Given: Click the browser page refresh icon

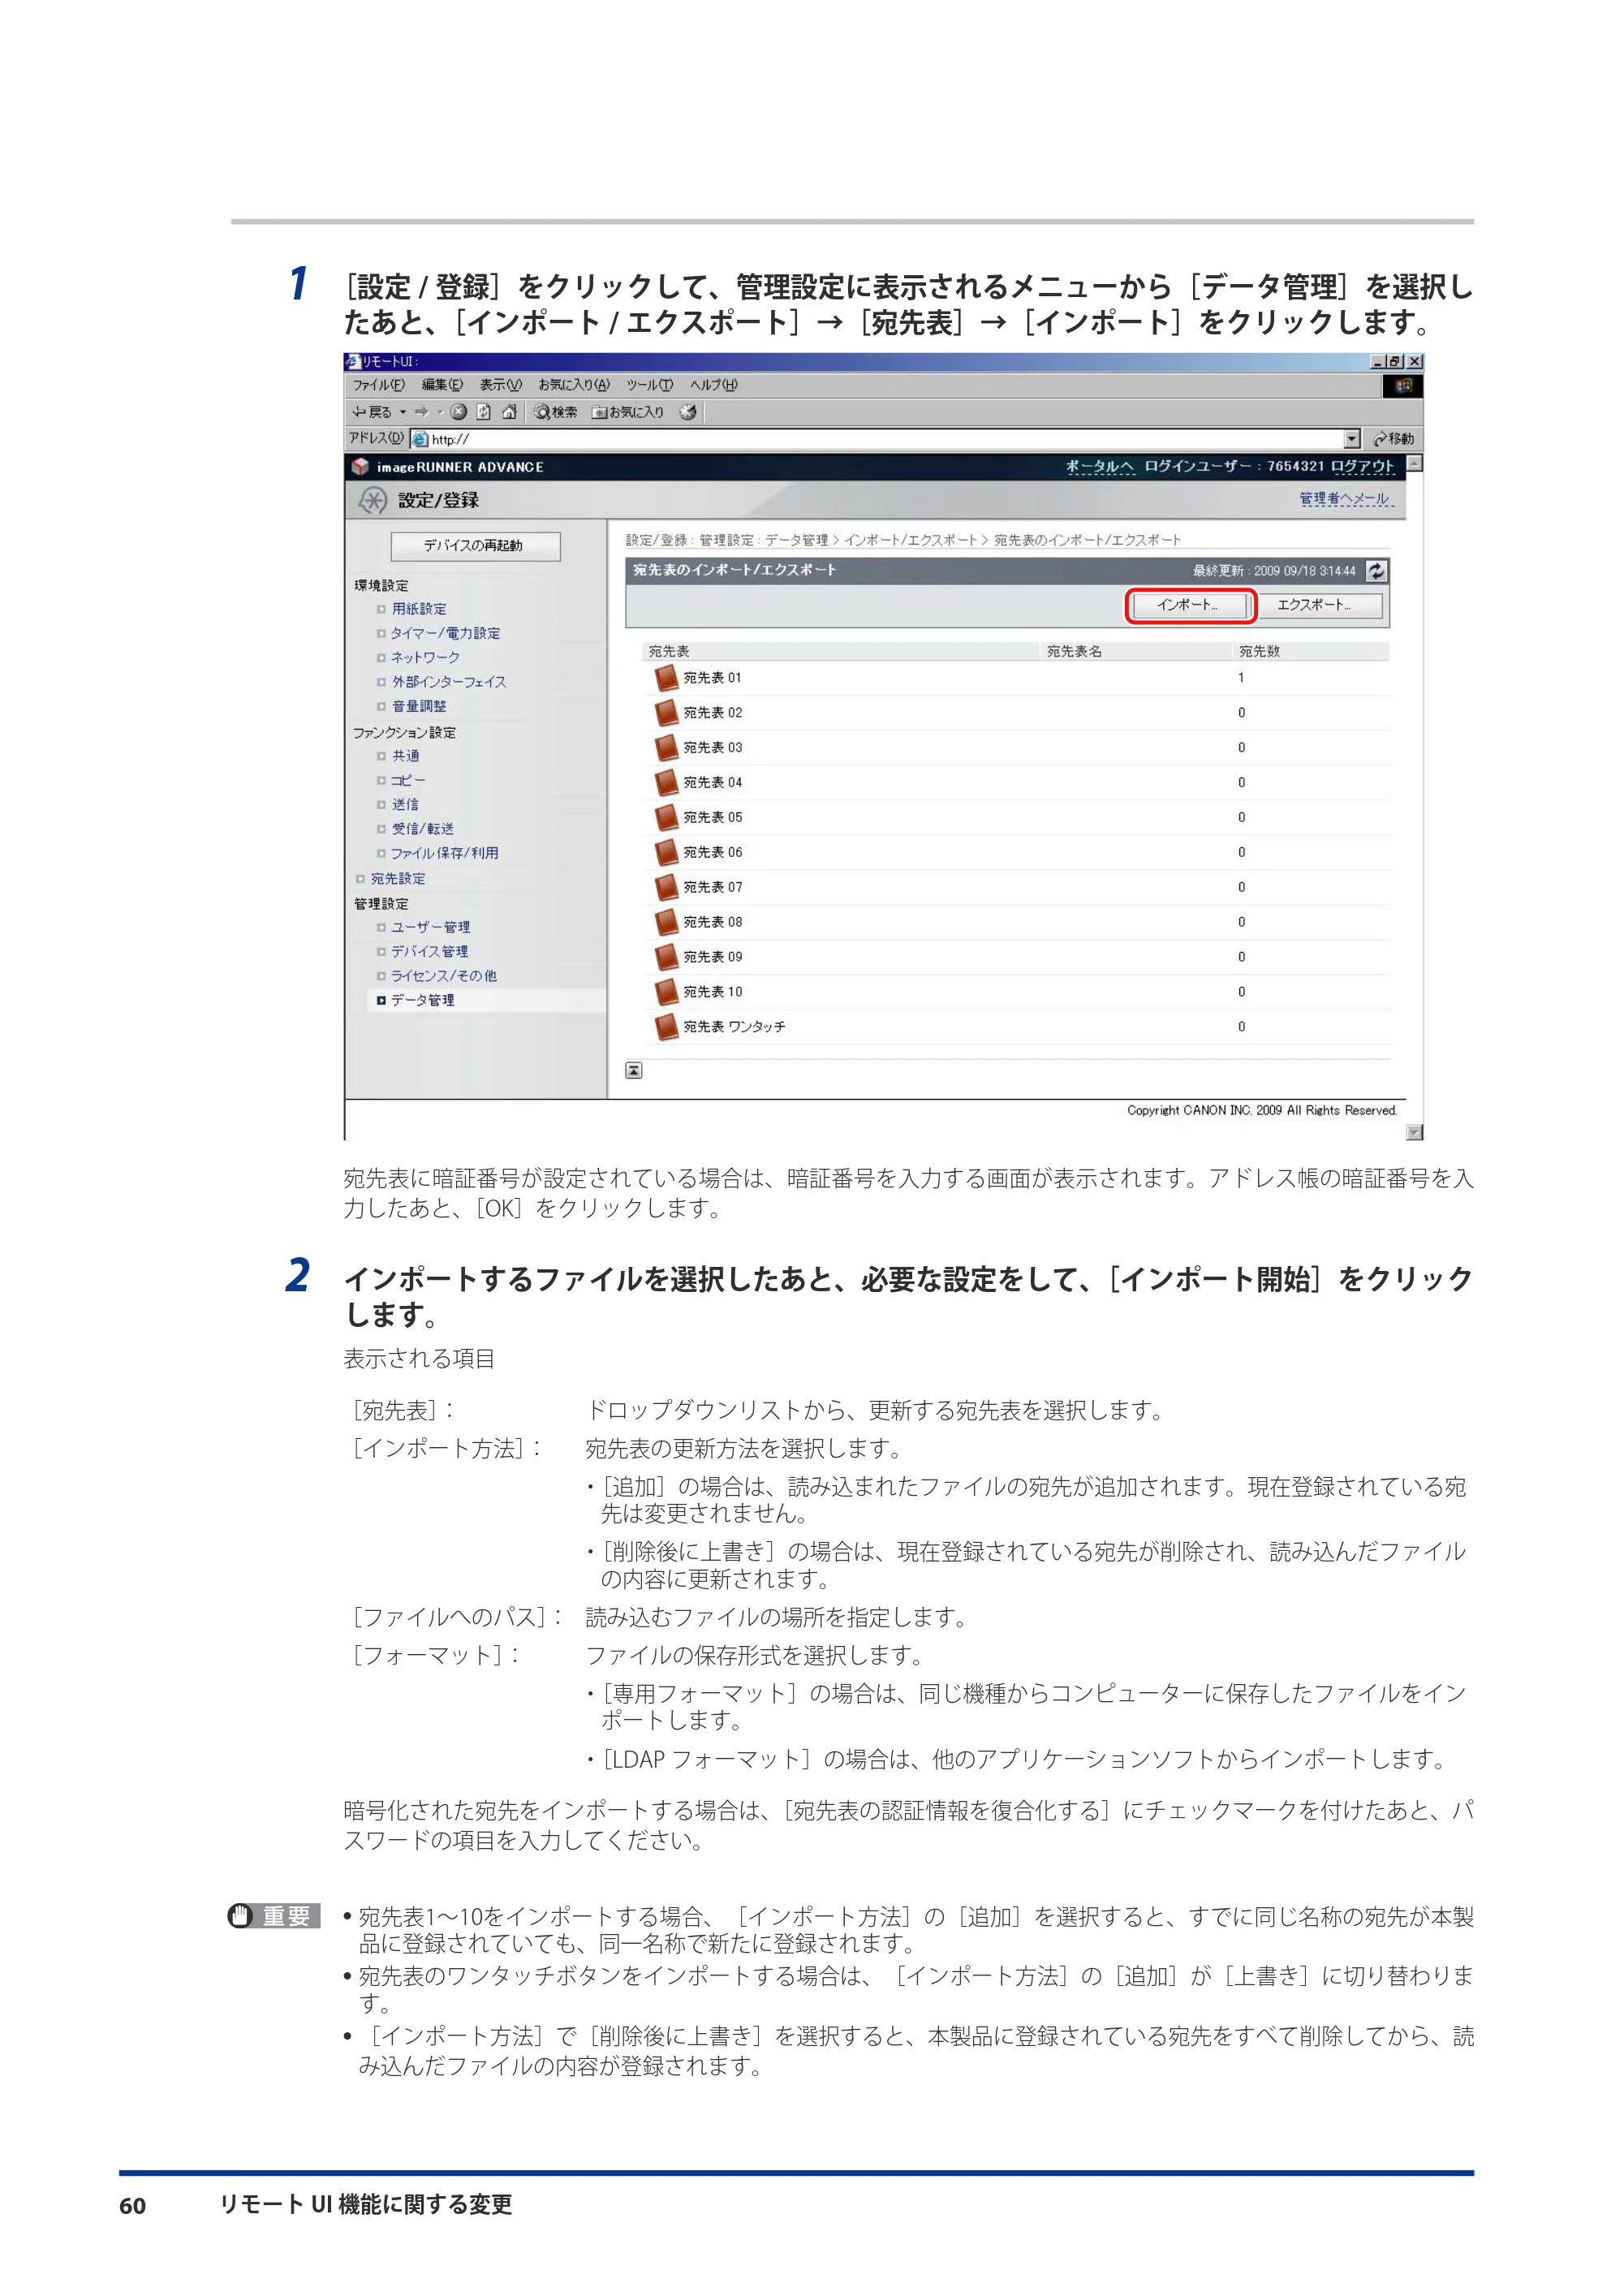Looking at the screenshot, I should (x=484, y=412).
